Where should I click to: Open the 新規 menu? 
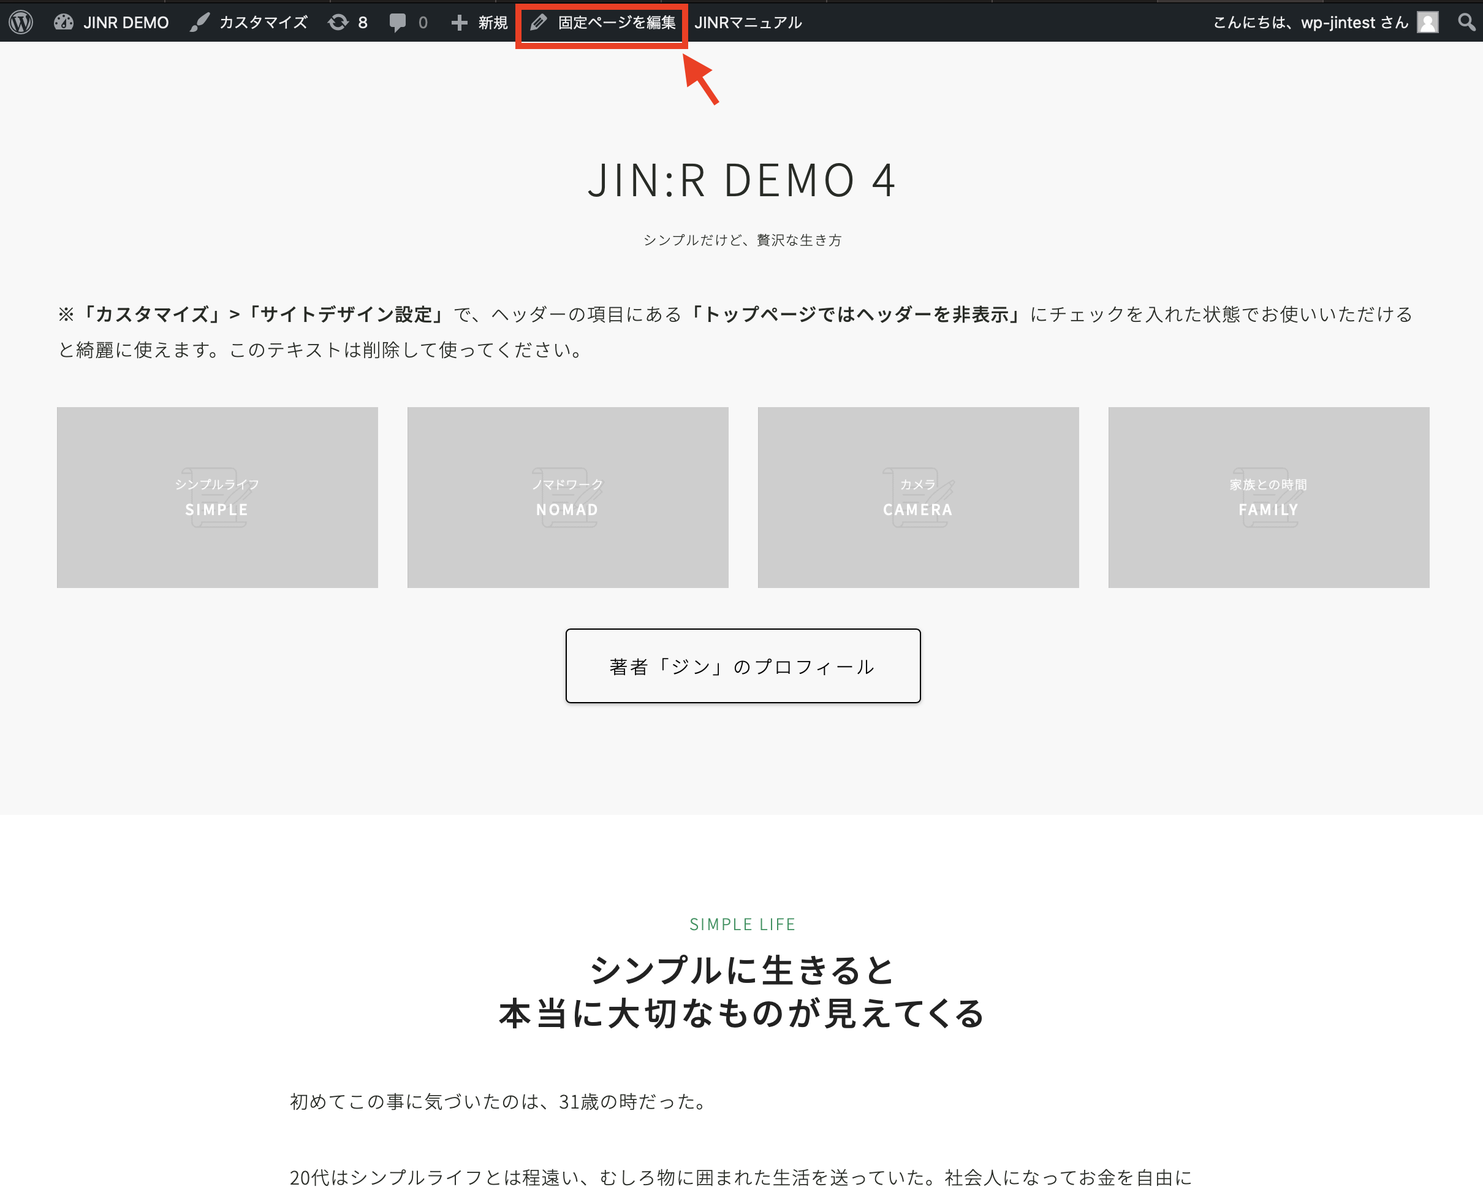coord(479,22)
